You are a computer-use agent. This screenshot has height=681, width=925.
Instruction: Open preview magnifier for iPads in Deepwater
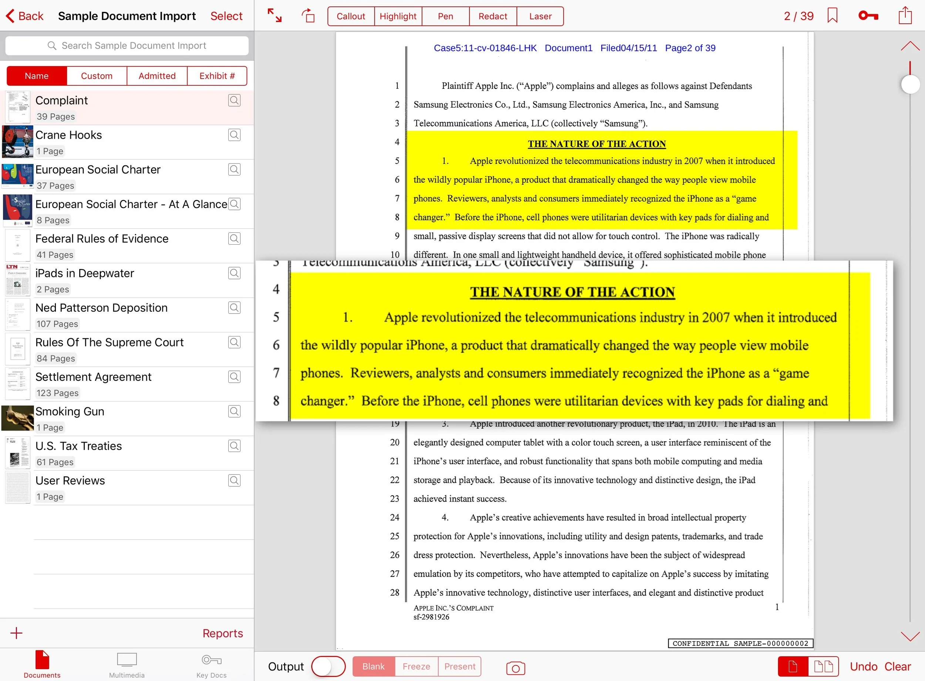pos(235,273)
